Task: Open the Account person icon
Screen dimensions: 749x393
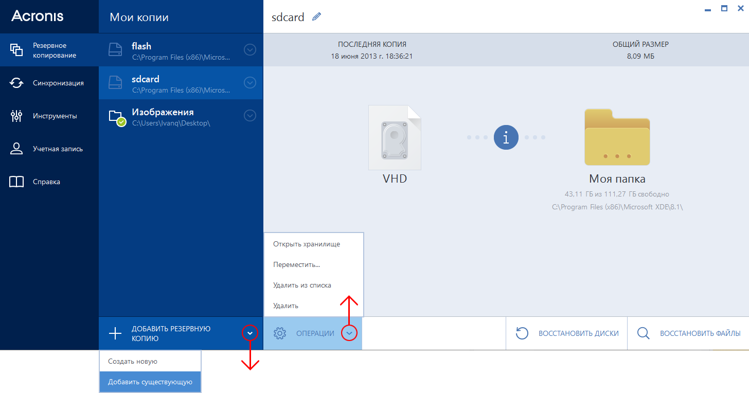Action: click(x=16, y=149)
